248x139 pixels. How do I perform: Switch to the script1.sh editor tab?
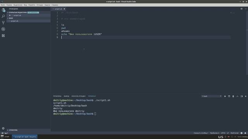(59, 9)
